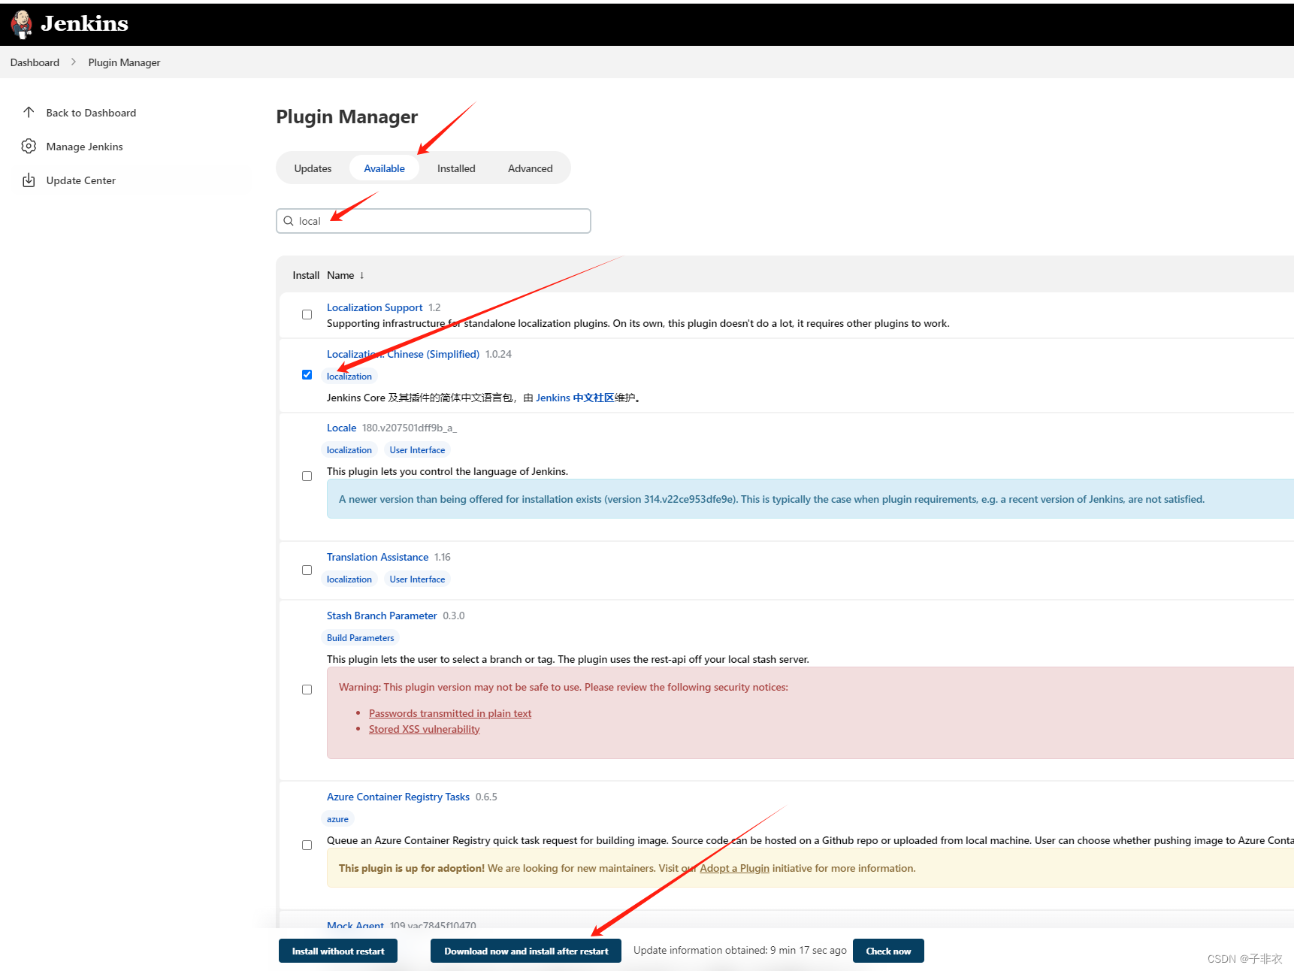The image size is (1294, 971).
Task: Click User Interface tag under Translation Assistance
Action: [x=417, y=579]
